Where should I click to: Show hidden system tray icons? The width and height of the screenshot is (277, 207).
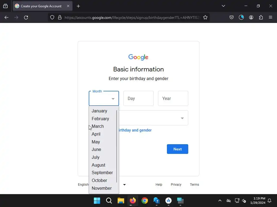tap(220, 201)
